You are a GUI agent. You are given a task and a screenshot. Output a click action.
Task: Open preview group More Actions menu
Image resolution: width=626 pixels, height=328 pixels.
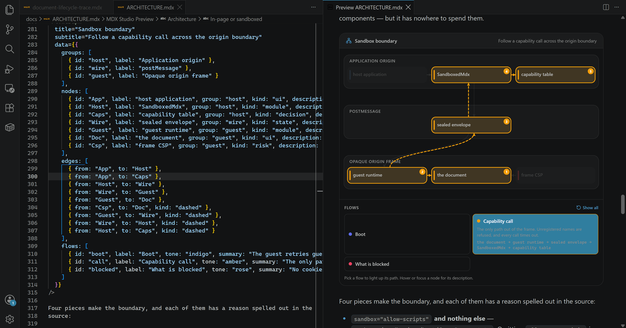pos(617,7)
